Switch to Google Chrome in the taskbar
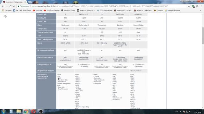204x114 pixels. coord(26,111)
